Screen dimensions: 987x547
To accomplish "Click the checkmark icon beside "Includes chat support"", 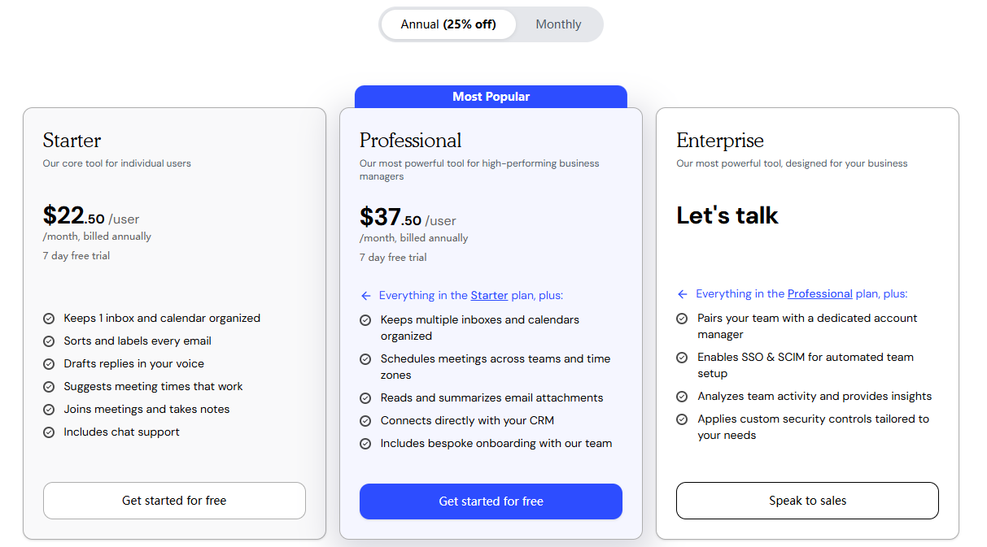I will (49, 432).
